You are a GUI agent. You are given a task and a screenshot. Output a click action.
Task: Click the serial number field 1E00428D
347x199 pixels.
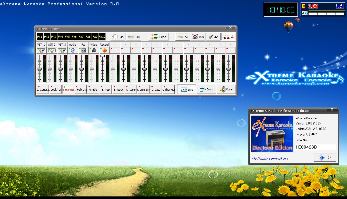click(315, 147)
